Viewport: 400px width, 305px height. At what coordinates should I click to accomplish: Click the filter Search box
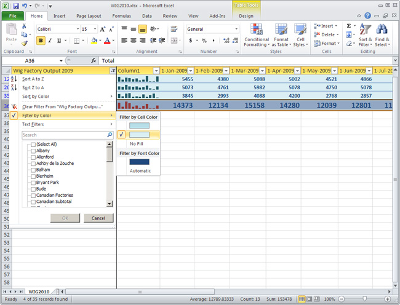click(x=68, y=135)
